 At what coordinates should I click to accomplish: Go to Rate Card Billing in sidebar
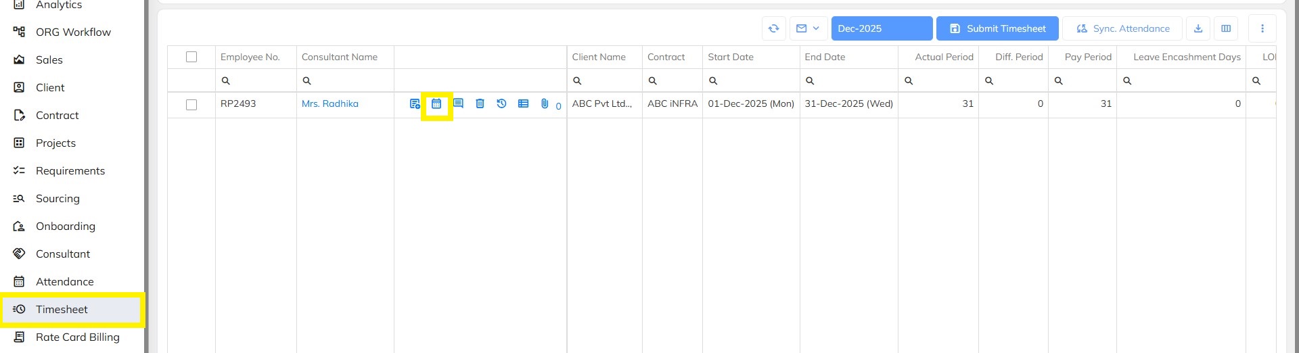coord(77,337)
